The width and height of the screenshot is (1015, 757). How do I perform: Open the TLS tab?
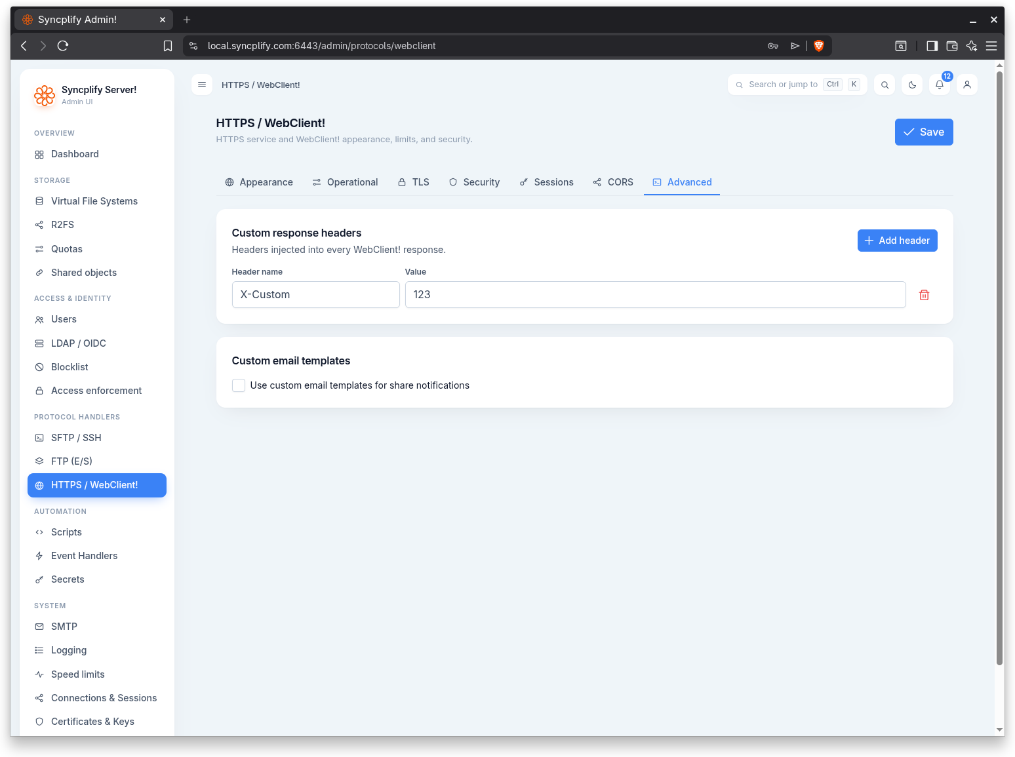pyautogui.click(x=414, y=182)
